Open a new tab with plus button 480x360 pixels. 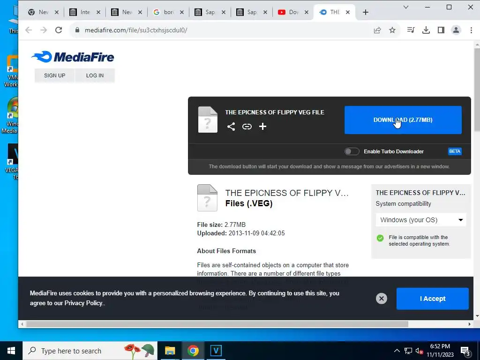(x=365, y=12)
